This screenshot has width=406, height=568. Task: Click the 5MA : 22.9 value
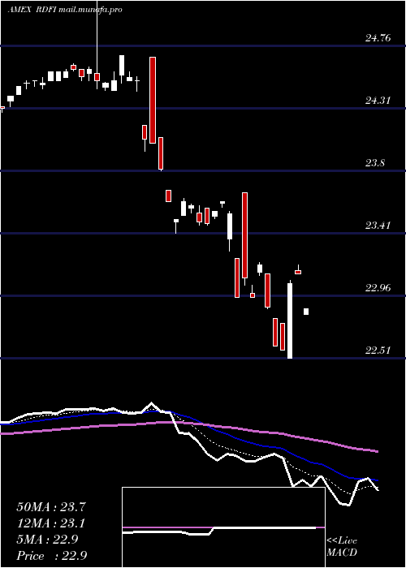click(47, 540)
